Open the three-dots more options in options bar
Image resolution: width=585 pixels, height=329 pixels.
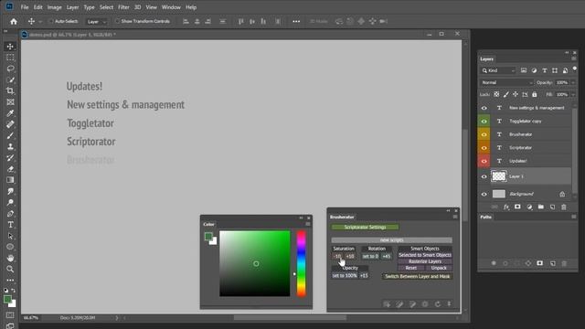click(296, 21)
